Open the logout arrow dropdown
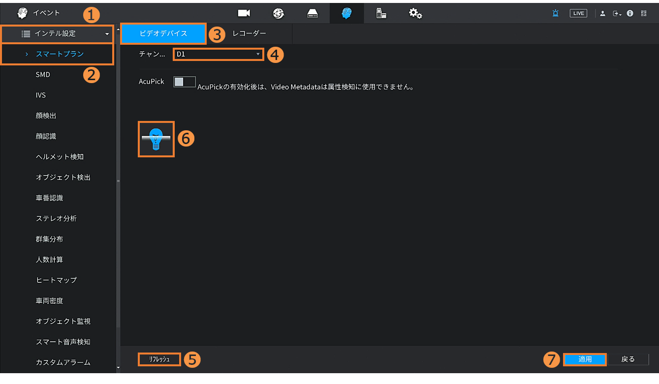Screen dimensions: 659x384 tap(617, 13)
